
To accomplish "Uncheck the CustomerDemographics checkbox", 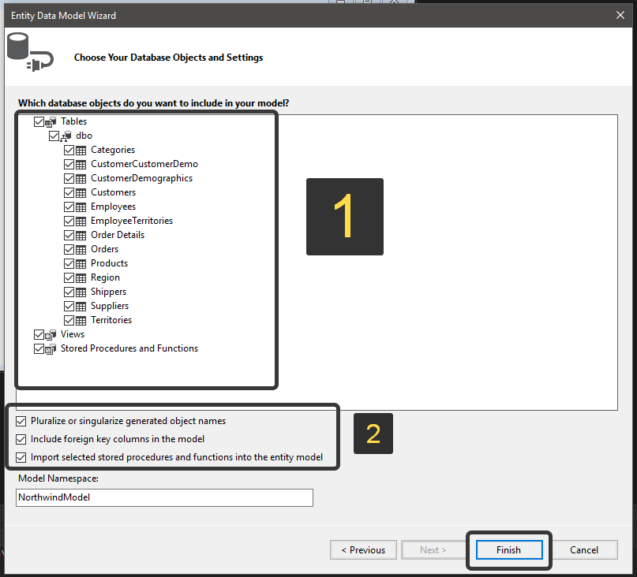I will point(69,178).
